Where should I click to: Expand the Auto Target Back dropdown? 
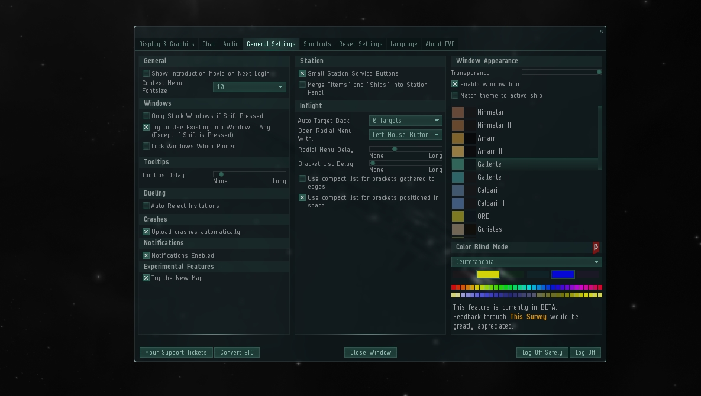[405, 121]
